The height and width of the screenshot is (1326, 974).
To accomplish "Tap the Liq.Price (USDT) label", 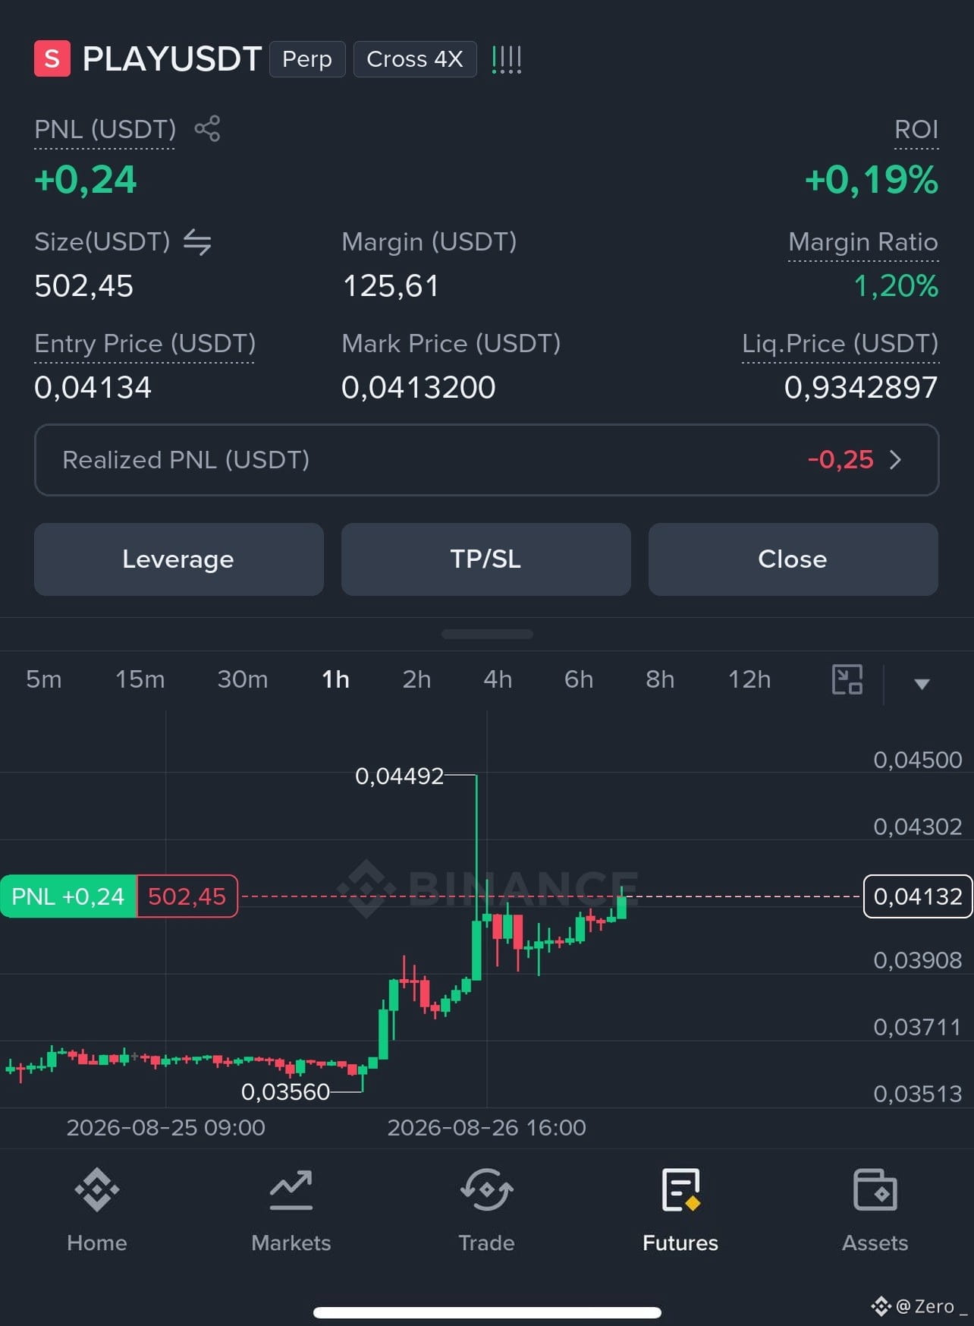I will coord(840,343).
